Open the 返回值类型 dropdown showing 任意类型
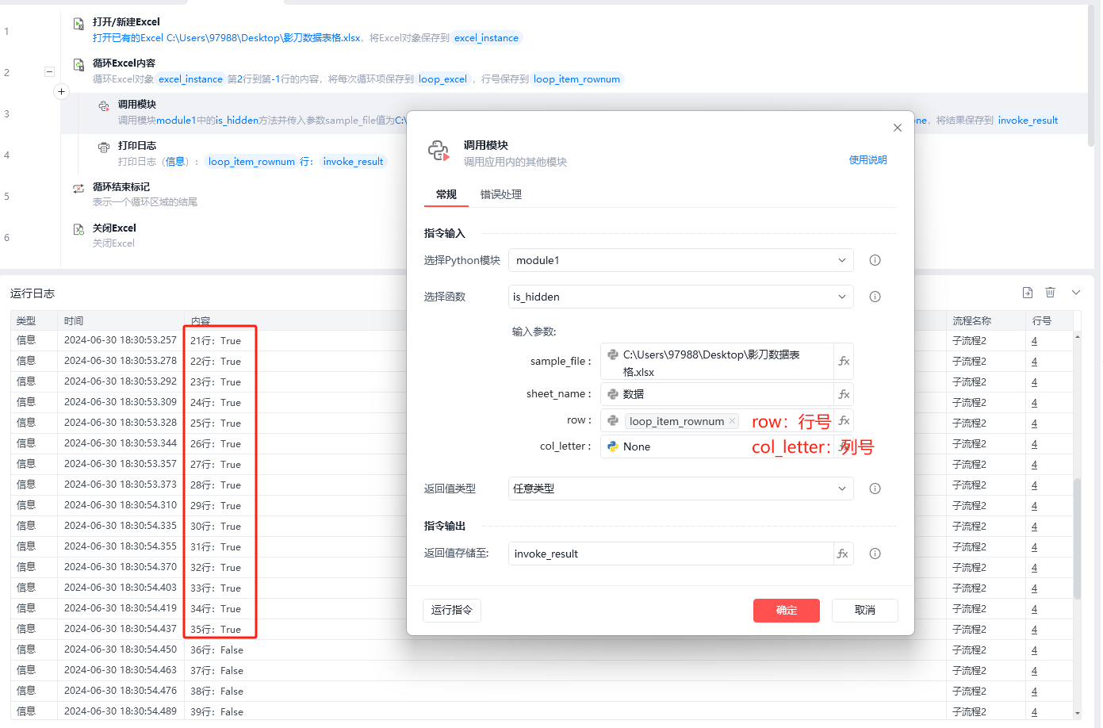 681,489
